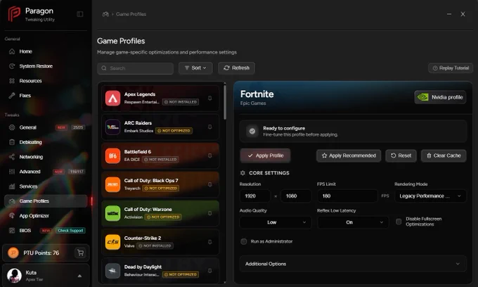Screen dimensions: 478x287
Task: Select the Dead by Daylight profile
Action: [x=160, y=271]
